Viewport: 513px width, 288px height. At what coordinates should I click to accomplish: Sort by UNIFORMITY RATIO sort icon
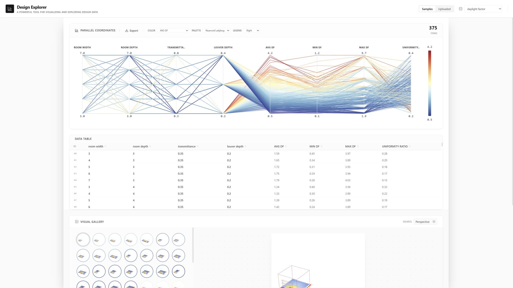[410, 146]
